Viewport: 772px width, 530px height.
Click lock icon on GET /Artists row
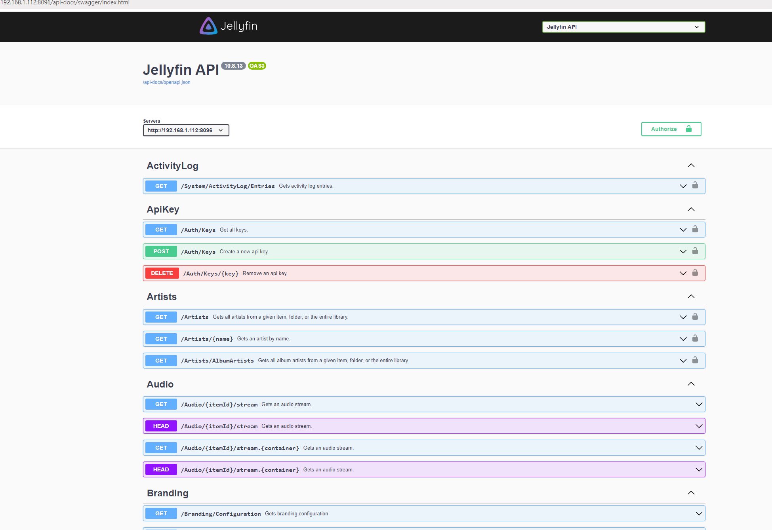pos(695,317)
